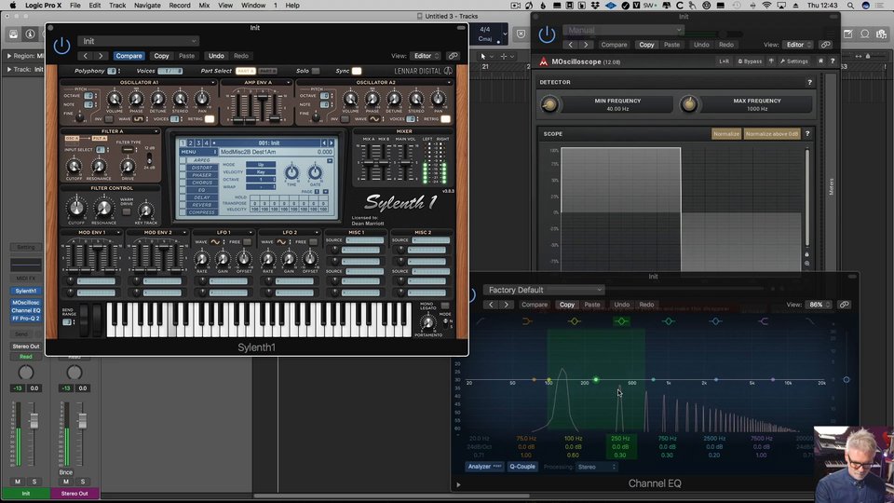
Task: Click Copy button in Channel EQ header
Action: pos(567,305)
